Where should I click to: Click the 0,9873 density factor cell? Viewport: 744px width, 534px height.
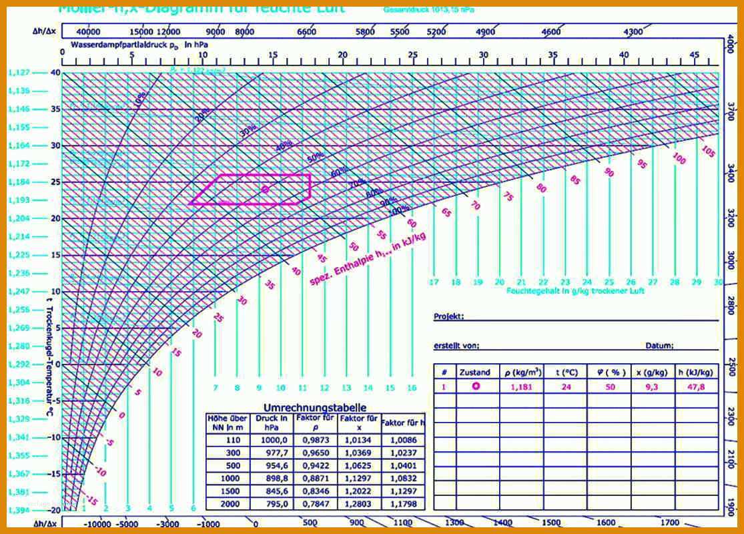pyautogui.click(x=316, y=440)
